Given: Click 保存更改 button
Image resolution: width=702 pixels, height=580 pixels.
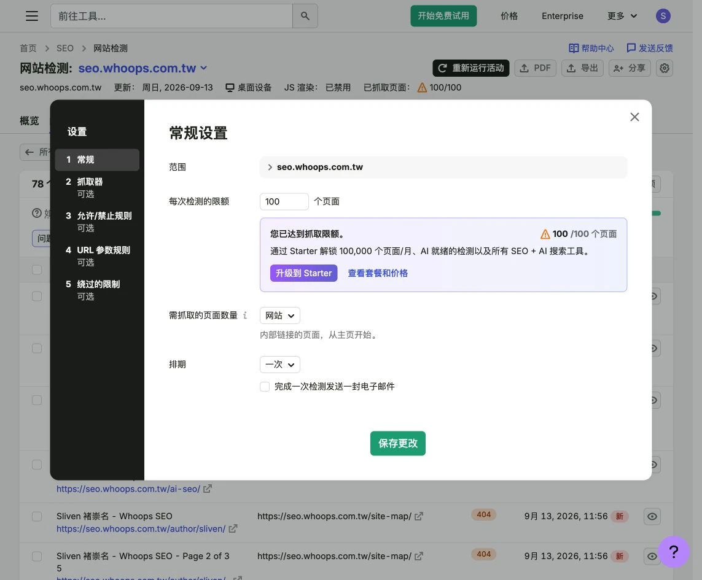Looking at the screenshot, I should tap(397, 444).
